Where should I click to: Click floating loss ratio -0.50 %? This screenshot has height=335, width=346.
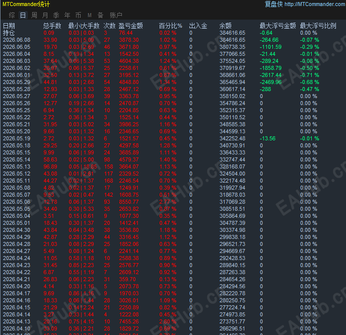[310, 68]
